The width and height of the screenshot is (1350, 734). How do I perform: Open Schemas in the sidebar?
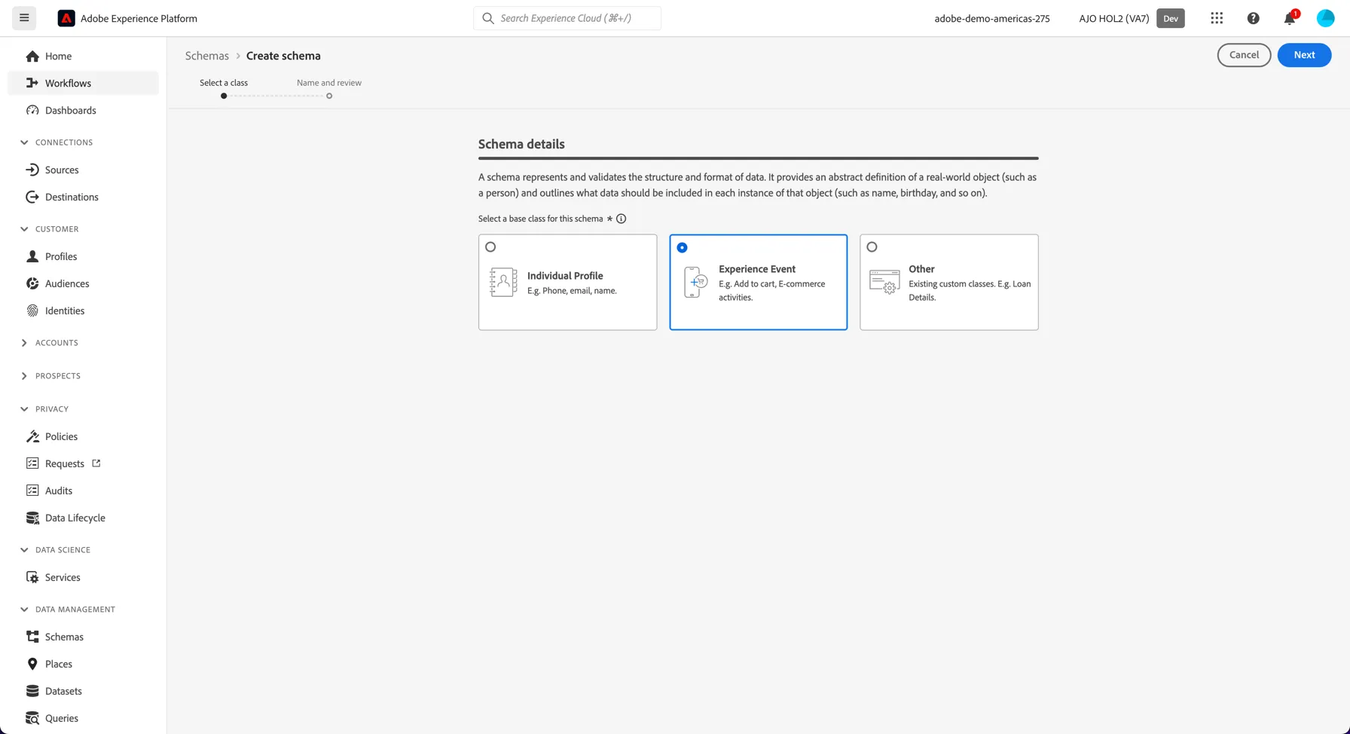(83, 637)
